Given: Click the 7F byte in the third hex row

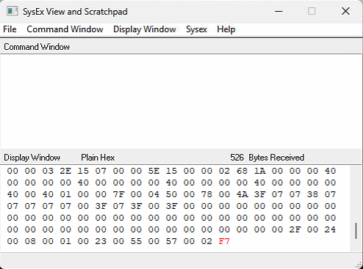Looking at the screenshot, I should [x=118, y=194].
